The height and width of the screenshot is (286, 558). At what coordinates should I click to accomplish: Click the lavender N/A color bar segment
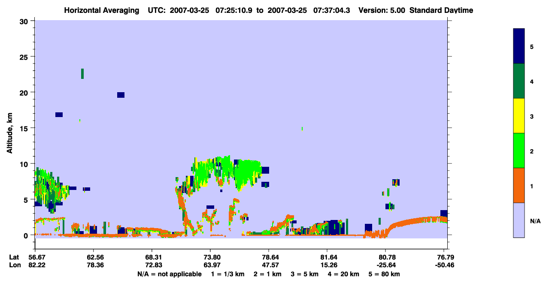519,220
